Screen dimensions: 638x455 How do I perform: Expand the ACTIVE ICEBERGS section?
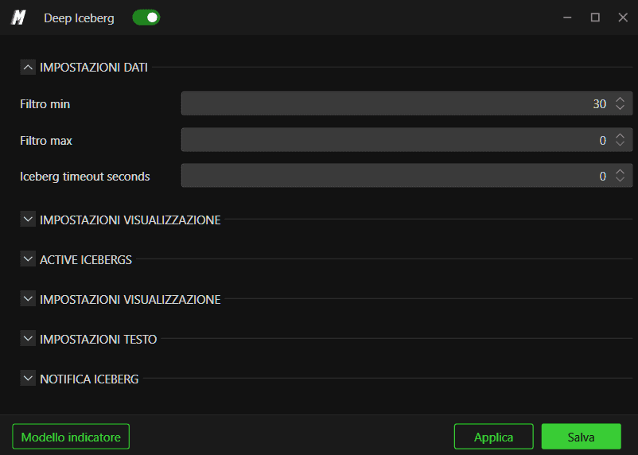coord(28,259)
